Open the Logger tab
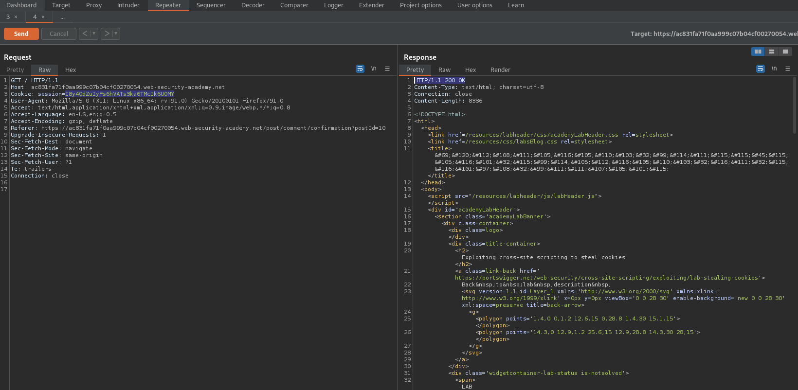 click(334, 5)
